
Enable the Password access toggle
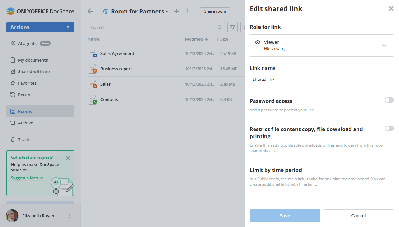389,100
